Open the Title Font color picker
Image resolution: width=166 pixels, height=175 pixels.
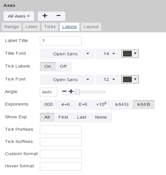[130, 54]
